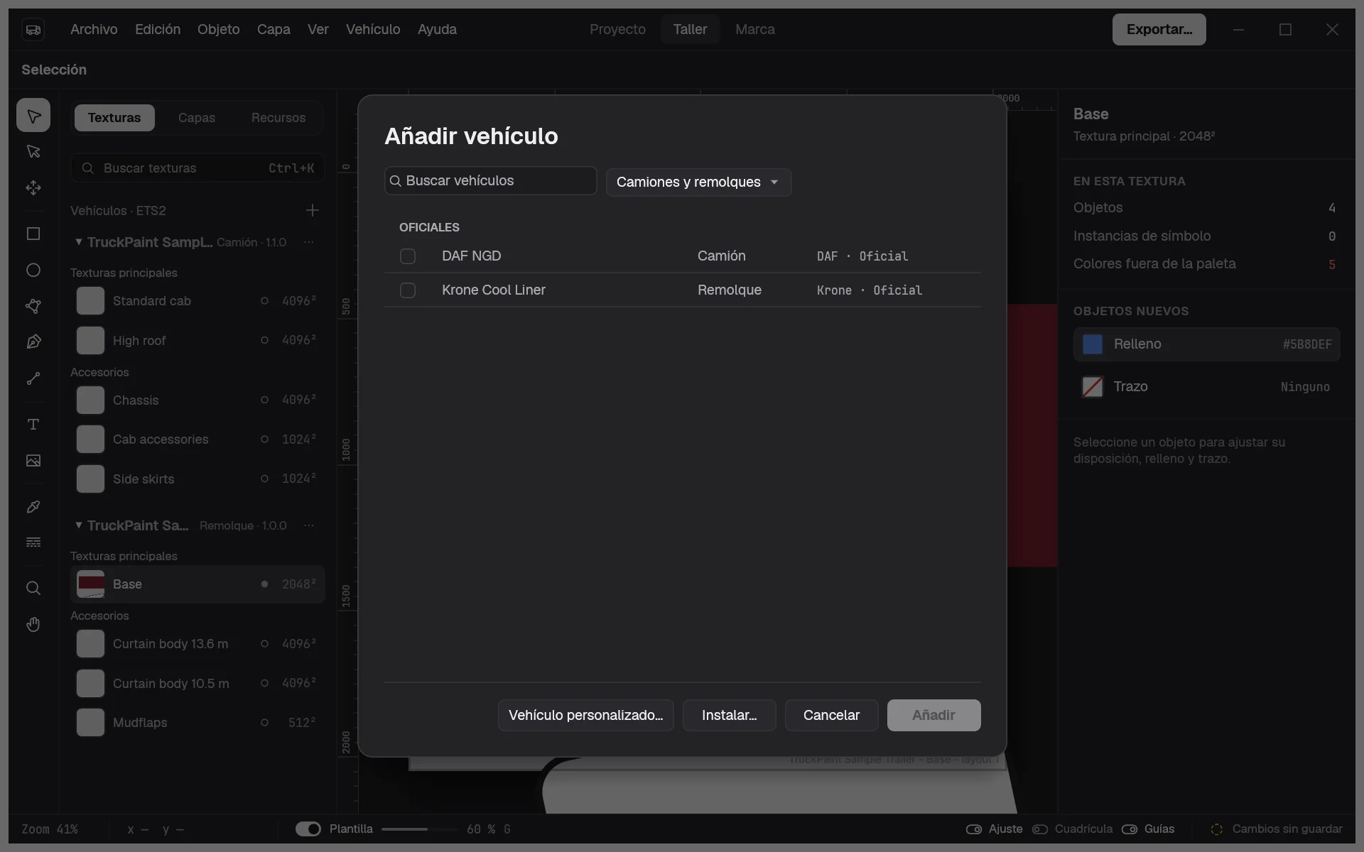1364x852 pixels.
Task: Select the Hand pan tool
Action: (x=33, y=625)
